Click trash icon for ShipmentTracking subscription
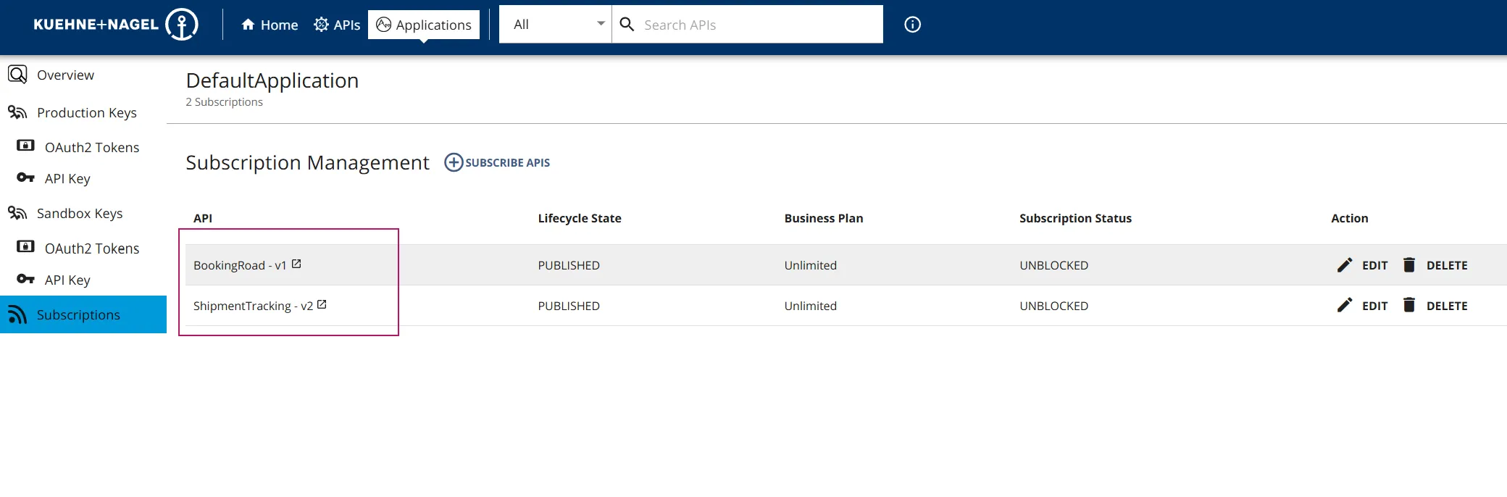Viewport: 1507px width, 497px height. pyautogui.click(x=1409, y=306)
